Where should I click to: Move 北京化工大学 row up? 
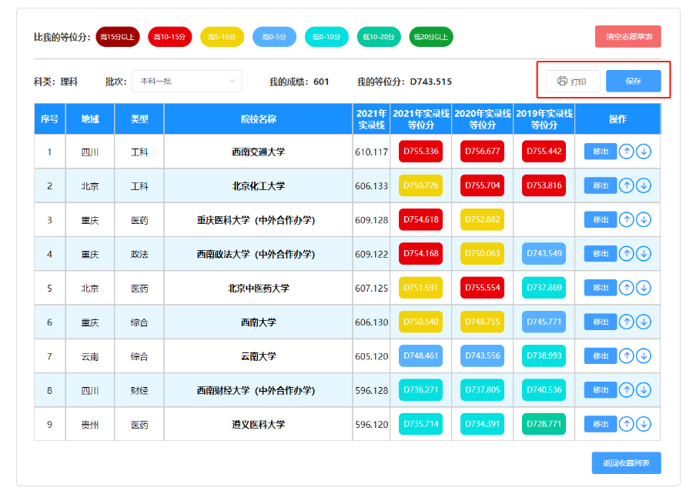[626, 185]
